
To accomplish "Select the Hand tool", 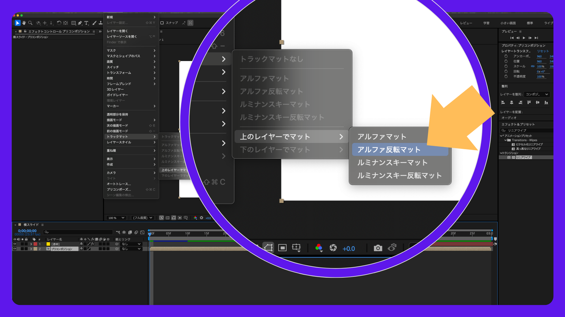I will (x=24, y=23).
